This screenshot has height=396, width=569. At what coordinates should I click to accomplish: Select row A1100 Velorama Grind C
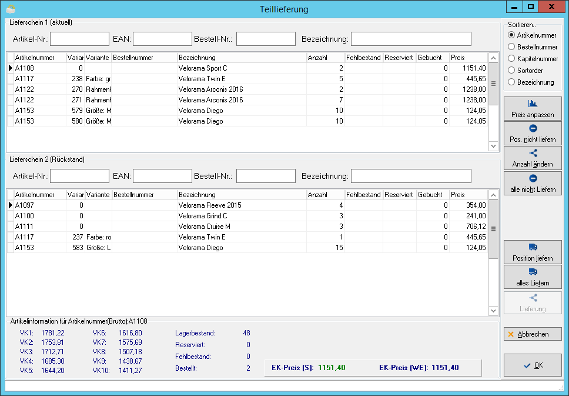point(247,216)
